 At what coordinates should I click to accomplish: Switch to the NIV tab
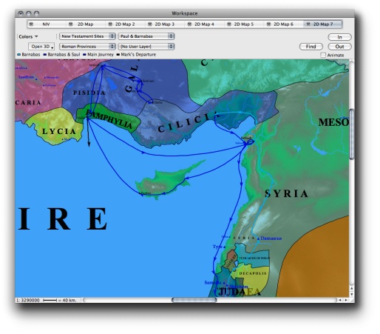[46, 24]
